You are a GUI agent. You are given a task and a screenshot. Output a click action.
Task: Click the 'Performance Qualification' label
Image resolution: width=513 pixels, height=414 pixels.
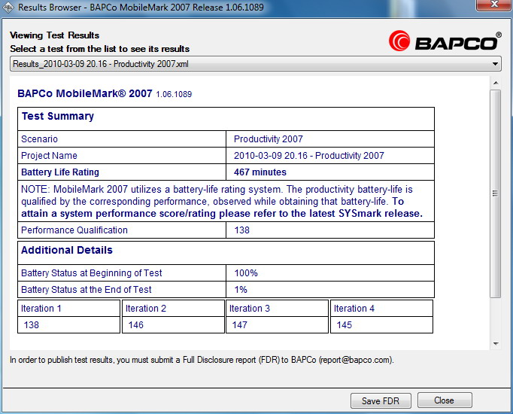point(74,230)
